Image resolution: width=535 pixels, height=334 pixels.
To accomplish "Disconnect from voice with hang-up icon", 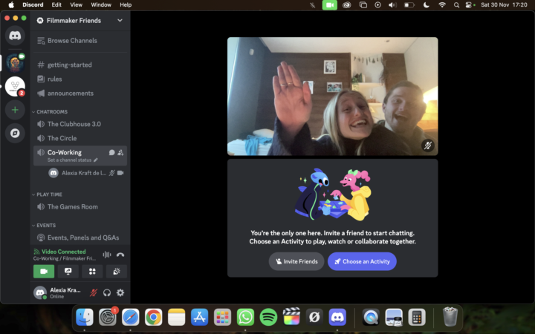I will pyautogui.click(x=120, y=255).
